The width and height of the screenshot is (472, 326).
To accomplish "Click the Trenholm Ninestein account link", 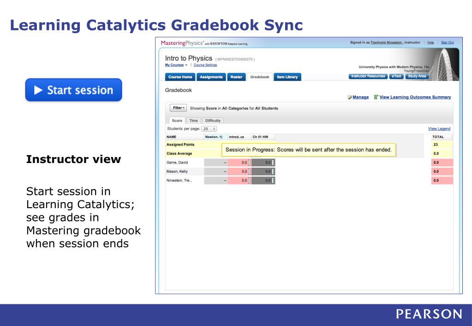I will point(386,43).
